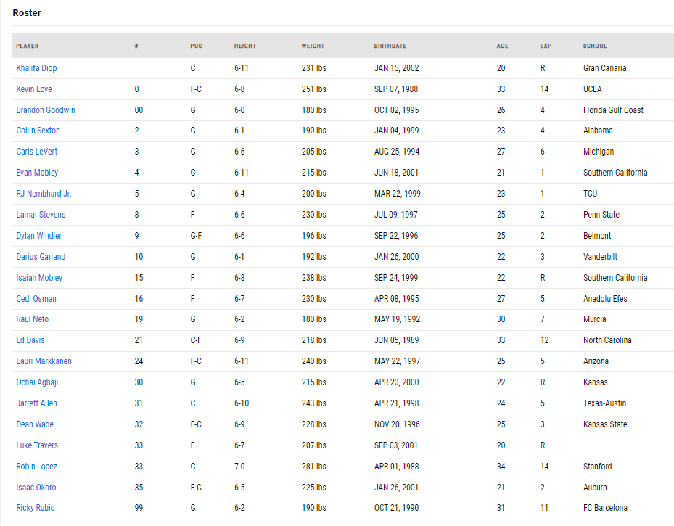
Task: Open Kevin Love's player profile
Action: pos(34,89)
